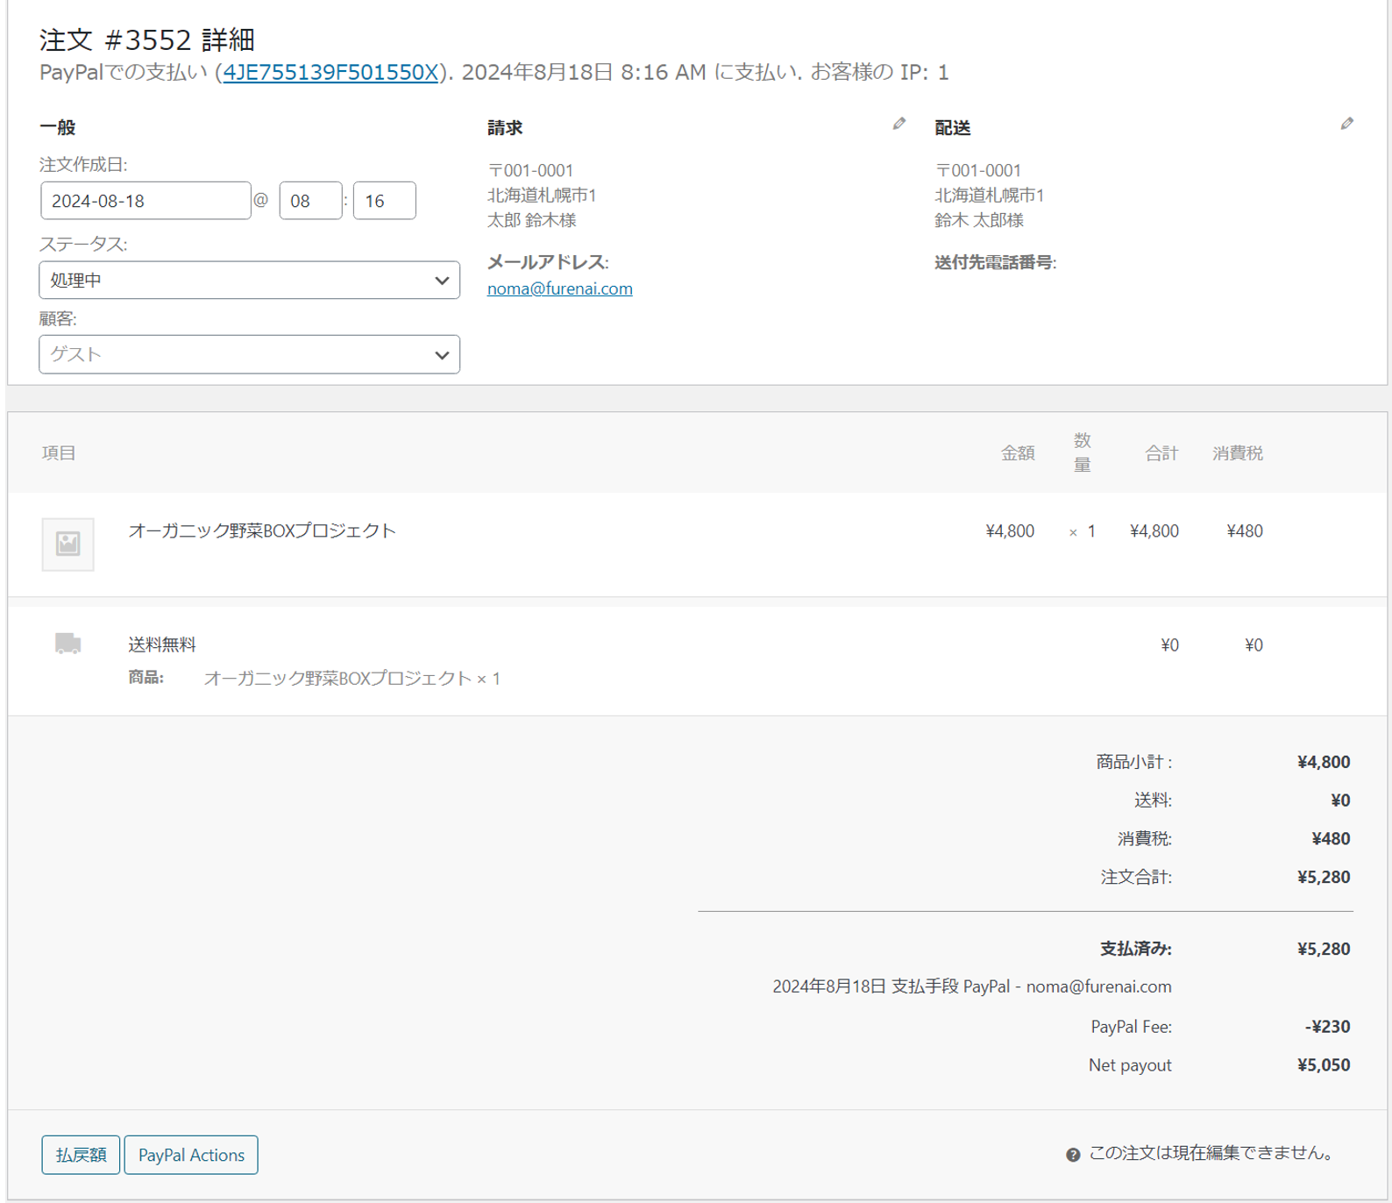Viewport: 1392px width, 1203px height.
Task: Click the help question mark icon
Action: [1073, 1155]
